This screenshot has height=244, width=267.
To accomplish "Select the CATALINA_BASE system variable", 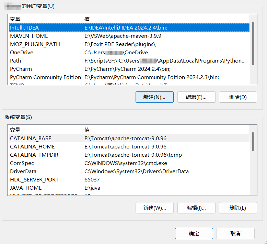I will coord(129,138).
